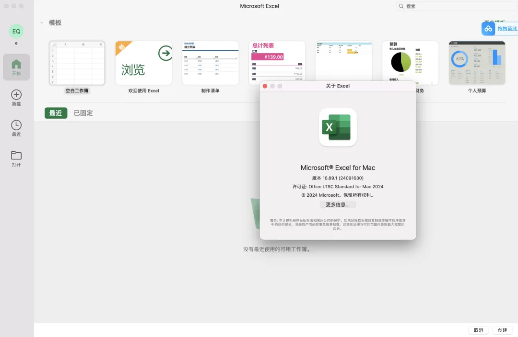Image resolution: width=518 pixels, height=337 pixels.
Task: Collapse the 模板 templates section
Action: (42, 23)
